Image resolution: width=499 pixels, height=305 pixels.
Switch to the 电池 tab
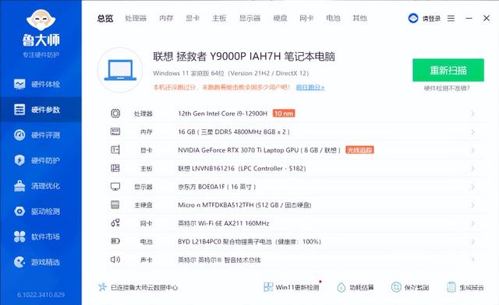pos(333,19)
